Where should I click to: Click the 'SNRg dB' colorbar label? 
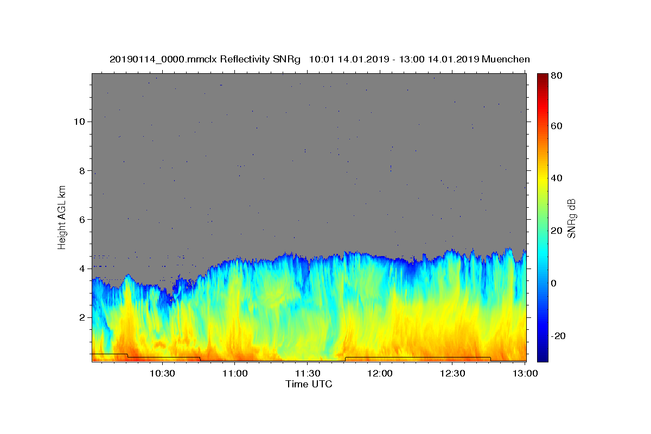[x=571, y=218]
